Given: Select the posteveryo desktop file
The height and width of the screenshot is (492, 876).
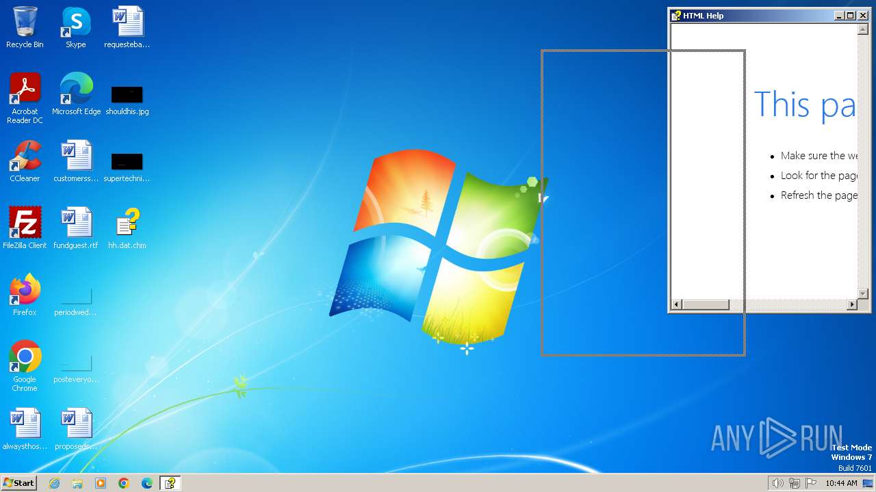Looking at the screenshot, I should click(76, 368).
